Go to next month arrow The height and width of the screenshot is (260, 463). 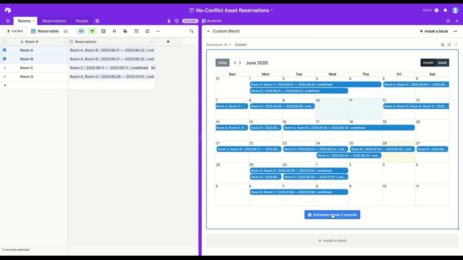pos(240,63)
